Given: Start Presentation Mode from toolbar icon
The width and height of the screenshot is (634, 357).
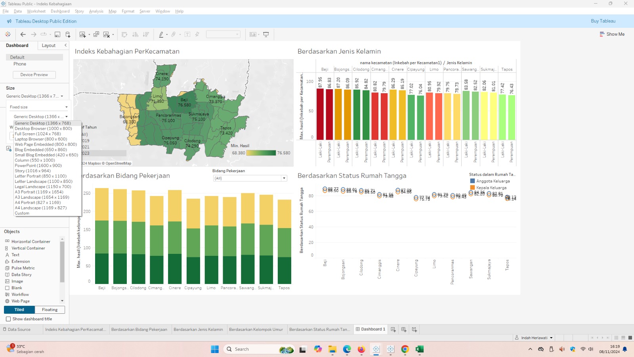Looking at the screenshot, I should click(x=266, y=35).
